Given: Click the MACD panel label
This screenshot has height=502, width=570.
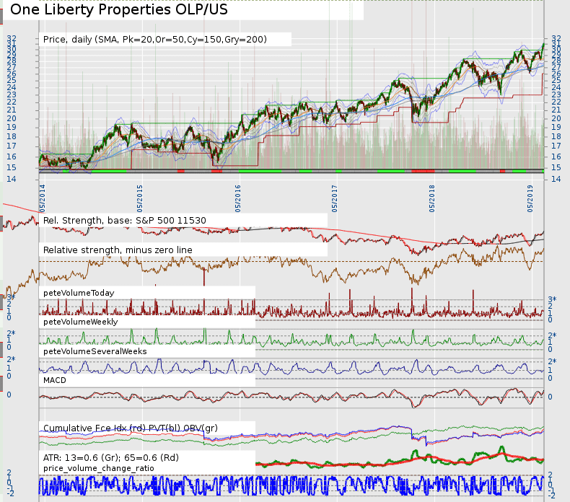Looking at the screenshot, I should [x=55, y=380].
